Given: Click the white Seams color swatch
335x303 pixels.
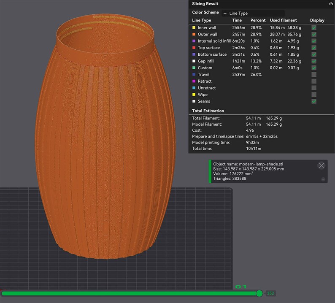Looking at the screenshot, I should (x=194, y=101).
